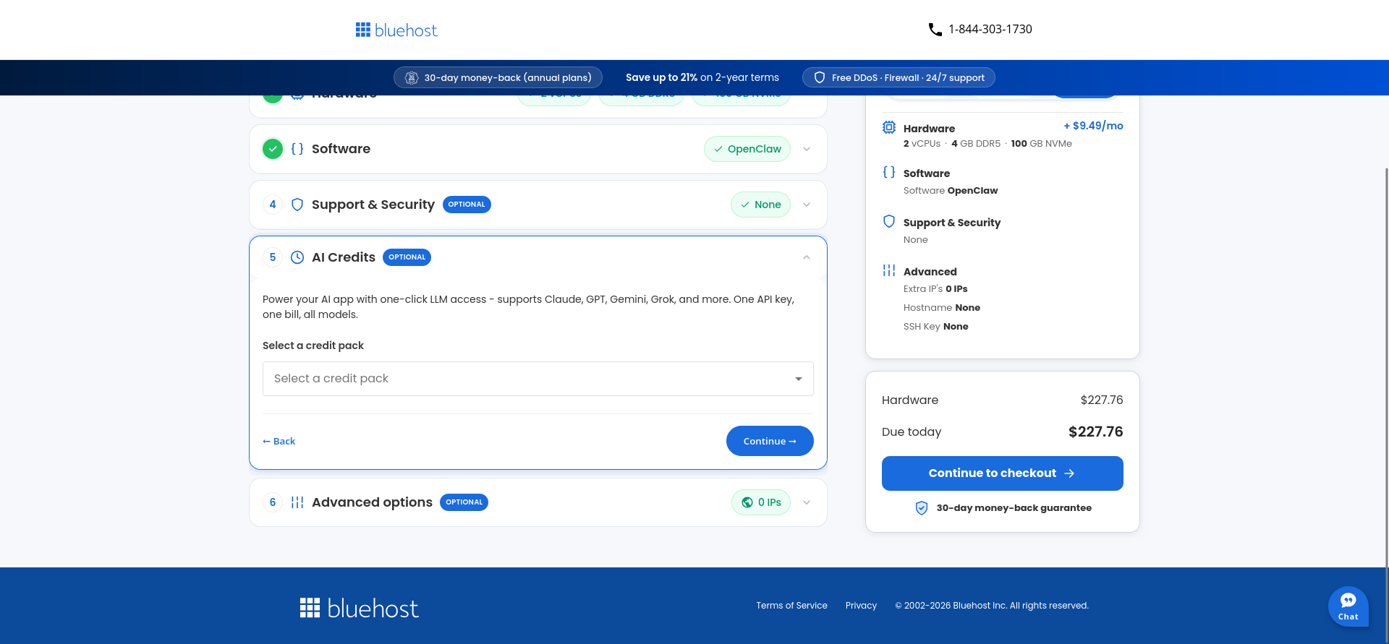Image resolution: width=1389 pixels, height=644 pixels.
Task: Click the OpenClaw selection badge
Action: pyautogui.click(x=747, y=149)
